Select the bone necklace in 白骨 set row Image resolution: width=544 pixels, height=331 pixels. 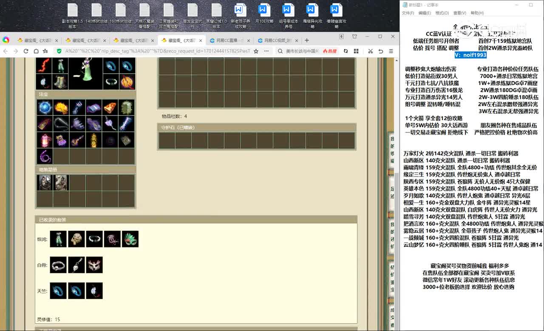pyautogui.click(x=58, y=265)
